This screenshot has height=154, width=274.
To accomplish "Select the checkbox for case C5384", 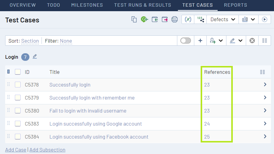I will coord(18,137).
